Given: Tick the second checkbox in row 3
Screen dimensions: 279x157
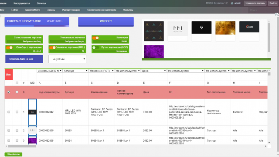Looking at the screenshot, I should [17, 140].
